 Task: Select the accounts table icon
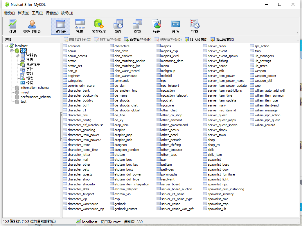[65, 46]
